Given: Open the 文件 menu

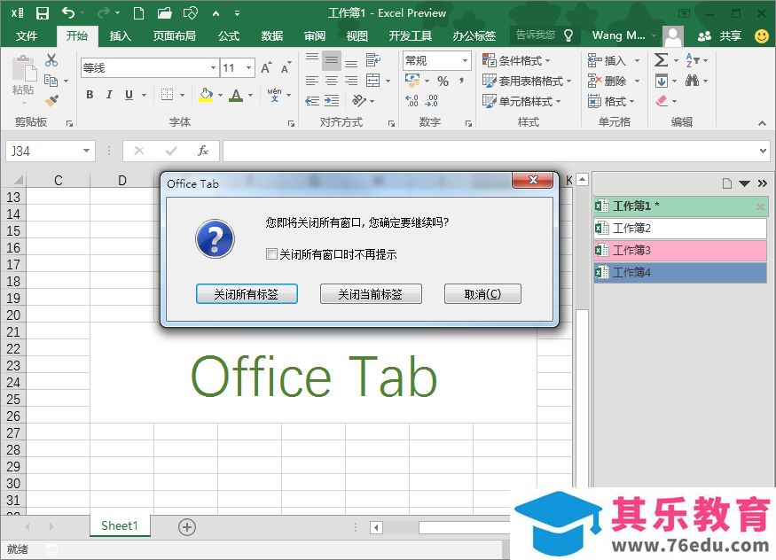Looking at the screenshot, I should click(27, 35).
